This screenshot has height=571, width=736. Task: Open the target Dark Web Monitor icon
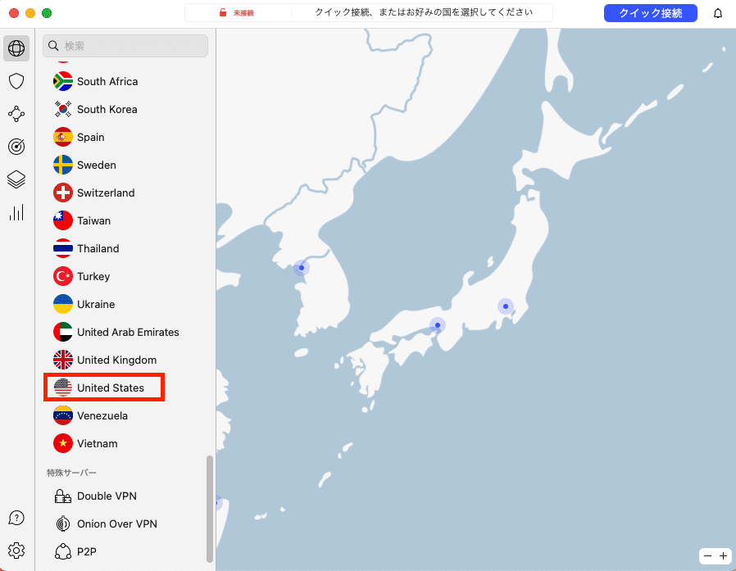click(16, 147)
